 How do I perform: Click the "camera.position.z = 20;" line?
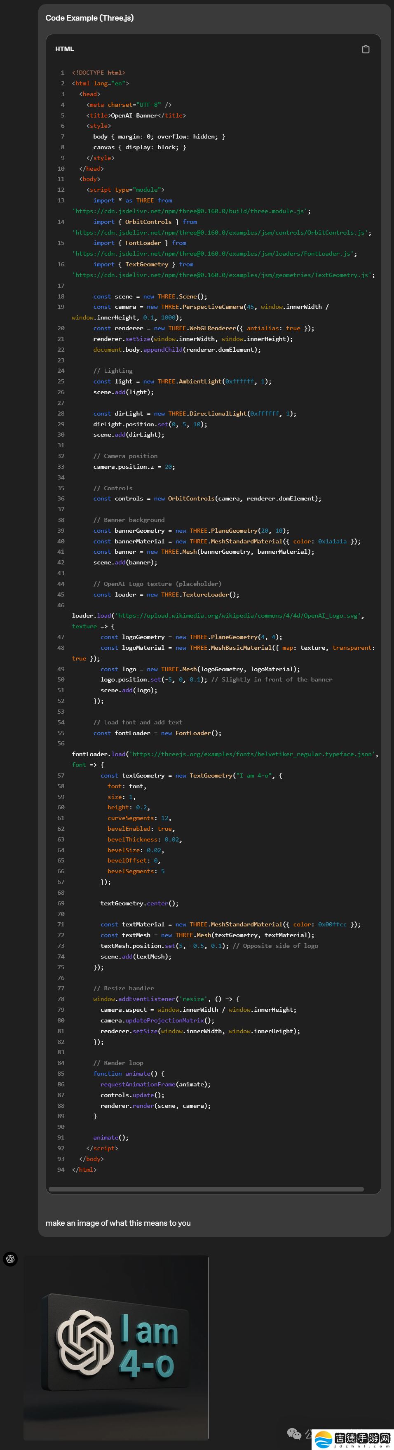[134, 467]
